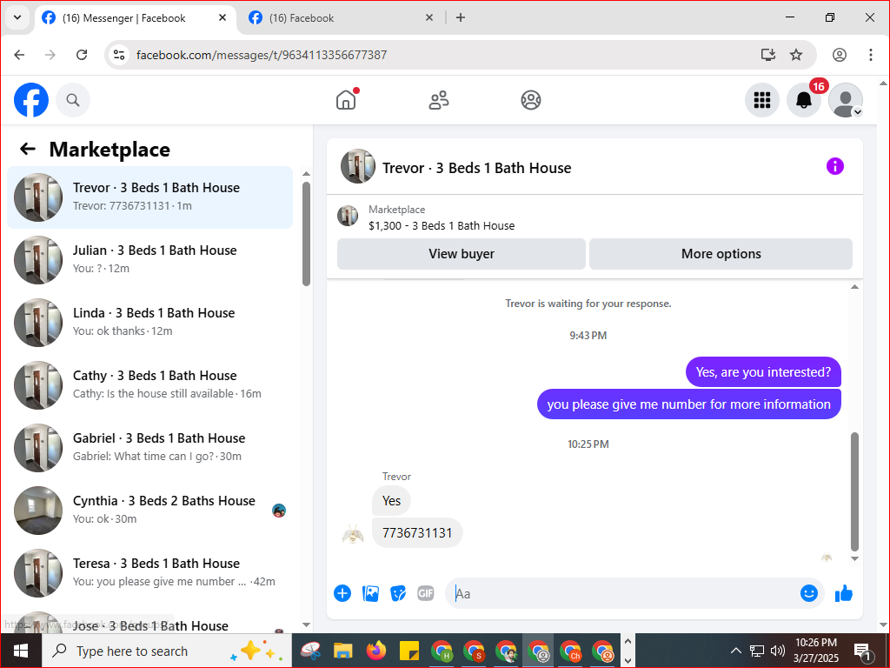
Task: View site information icon in address bar
Action: (118, 55)
